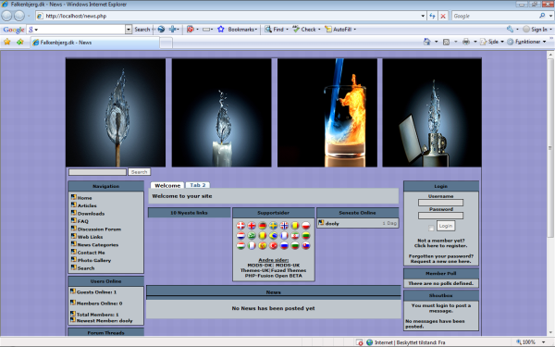
Task: Click the Google toolbar Bookmarks star icon
Action: coord(221,29)
